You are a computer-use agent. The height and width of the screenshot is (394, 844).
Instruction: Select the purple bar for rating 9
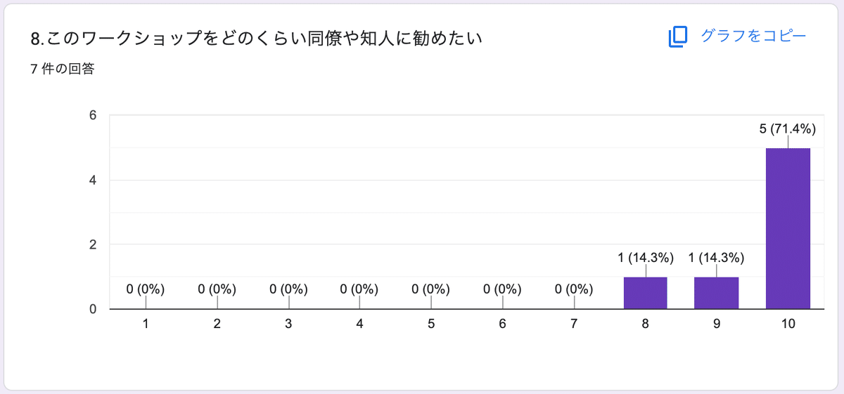coord(717,293)
